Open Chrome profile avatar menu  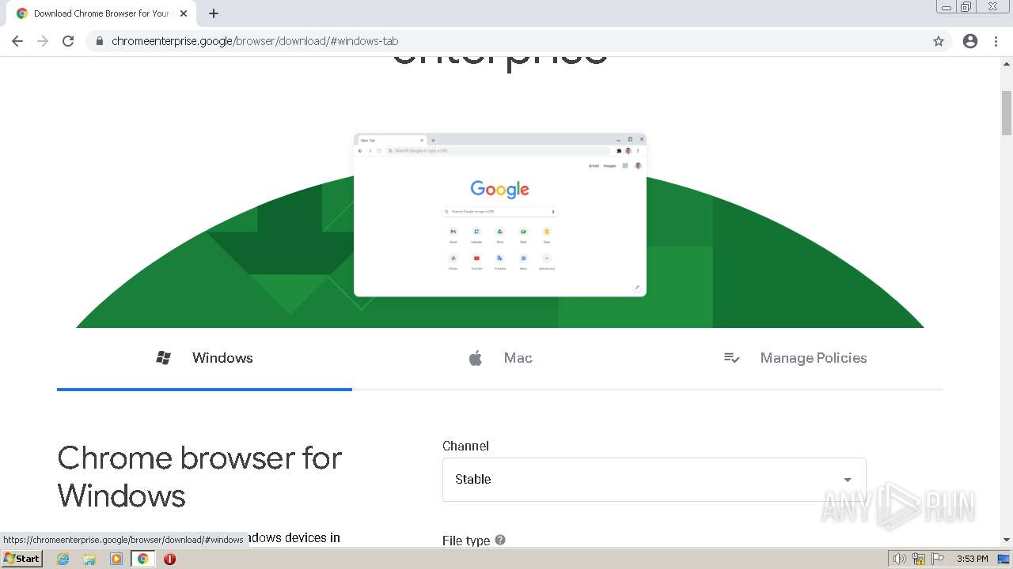(970, 41)
